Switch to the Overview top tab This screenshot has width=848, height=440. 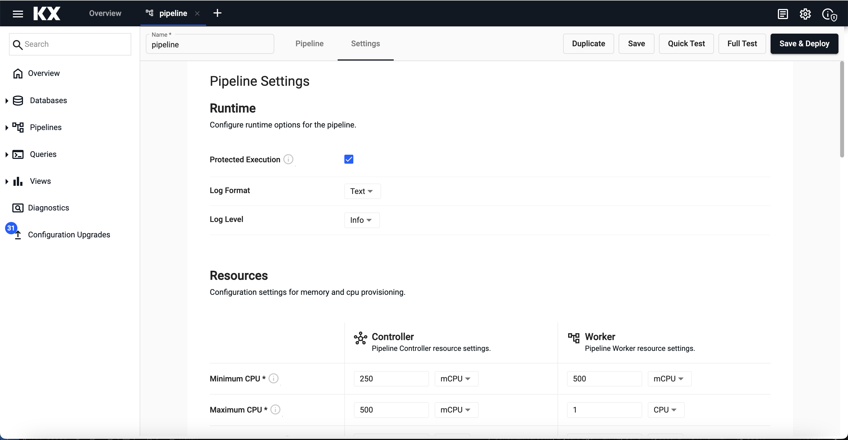105,13
